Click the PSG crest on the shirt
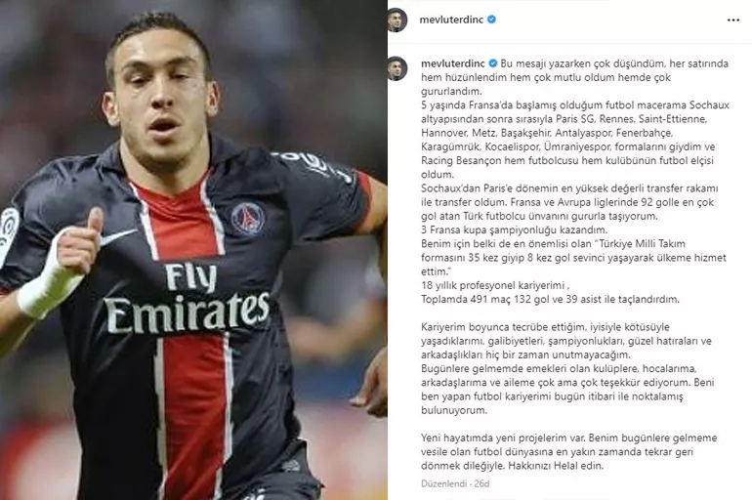 247,219
